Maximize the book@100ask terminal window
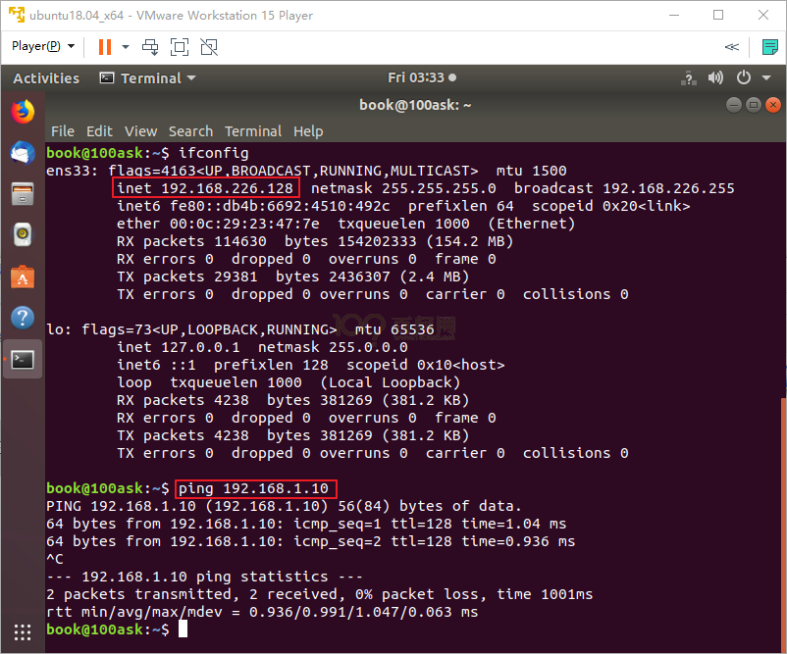Image resolution: width=787 pixels, height=654 pixels. coord(753,105)
